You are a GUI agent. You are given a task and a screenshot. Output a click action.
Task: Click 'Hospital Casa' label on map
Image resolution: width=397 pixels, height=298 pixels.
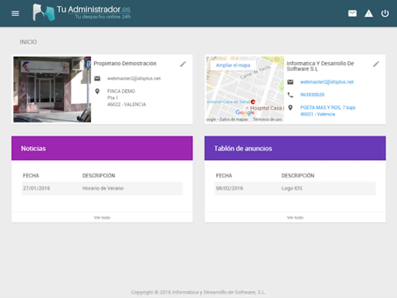coord(266,108)
